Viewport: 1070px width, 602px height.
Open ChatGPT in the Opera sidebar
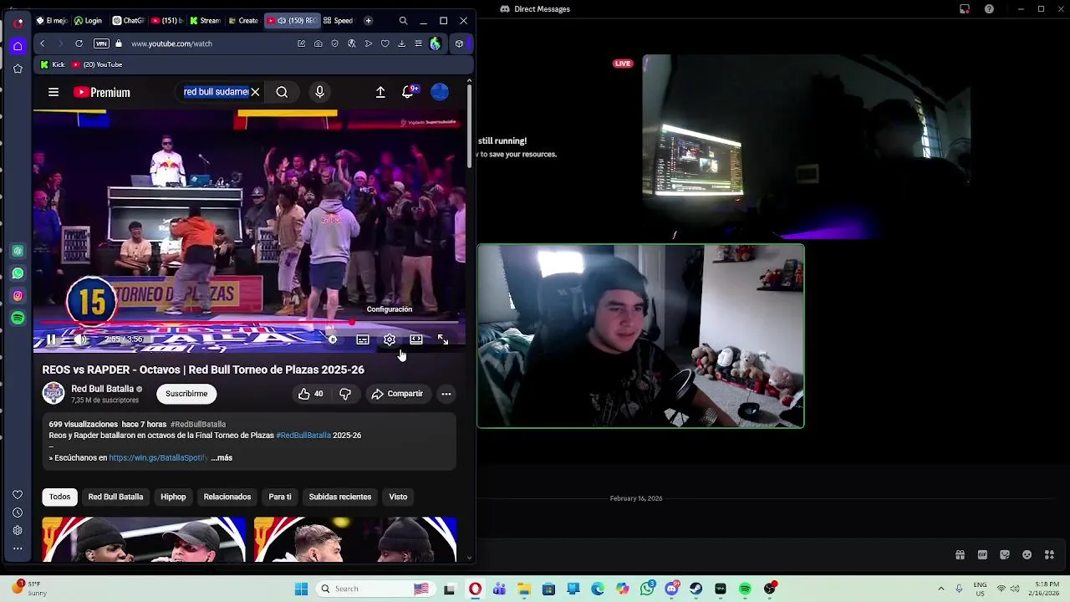(18, 251)
